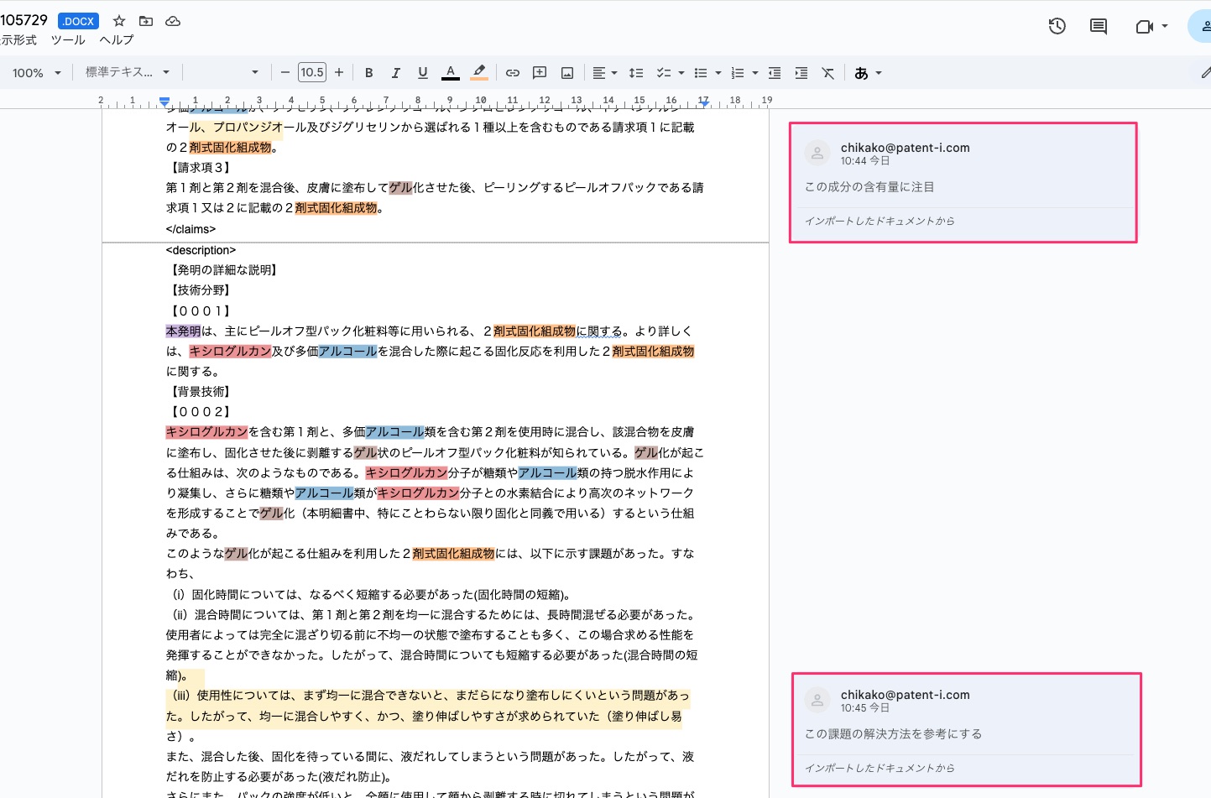This screenshot has width=1211, height=798.
Task: Open line and paragraph spacing
Action: 636,73
